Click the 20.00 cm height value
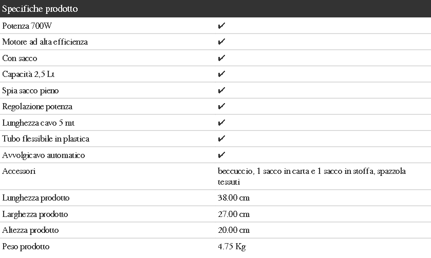The image size is (431, 258). tap(234, 230)
